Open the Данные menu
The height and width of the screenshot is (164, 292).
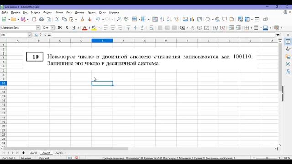[79, 12]
